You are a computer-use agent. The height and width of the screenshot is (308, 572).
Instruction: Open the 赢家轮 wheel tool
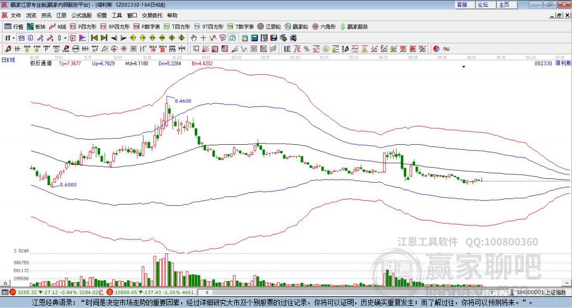pyautogui.click(x=296, y=27)
